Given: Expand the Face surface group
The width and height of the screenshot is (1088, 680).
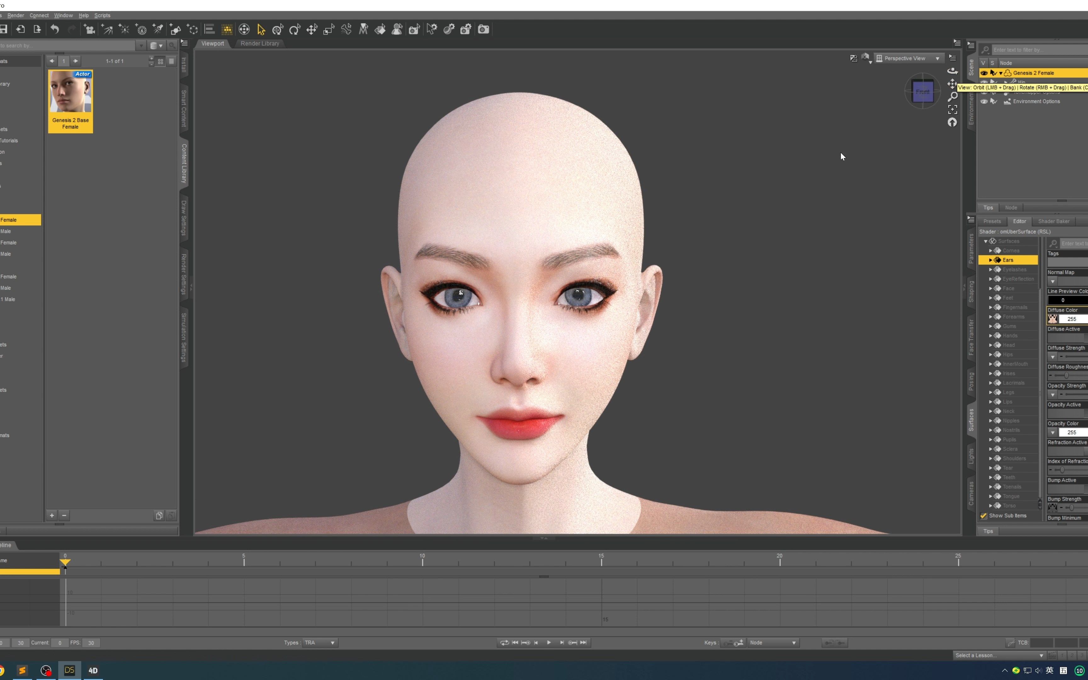Looking at the screenshot, I should 990,288.
